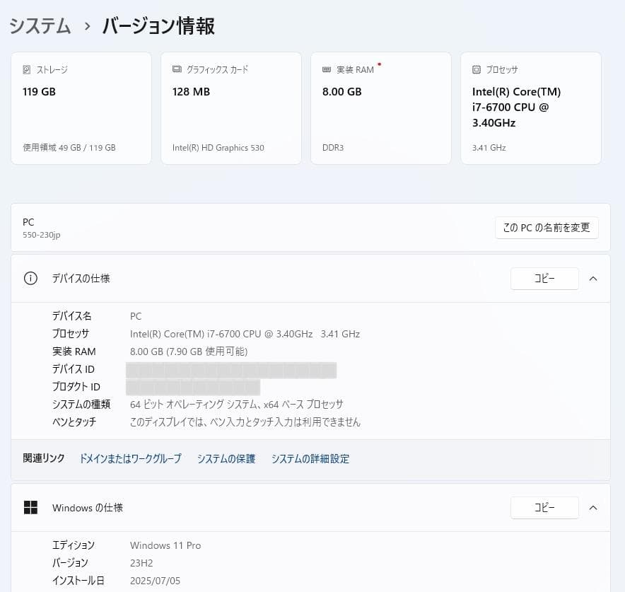The height and width of the screenshot is (592, 625).
Task: Go back to システム via the breadcrumb
Action: coord(40,27)
